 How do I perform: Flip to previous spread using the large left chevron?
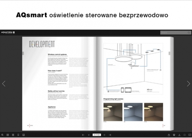(x=4, y=84)
